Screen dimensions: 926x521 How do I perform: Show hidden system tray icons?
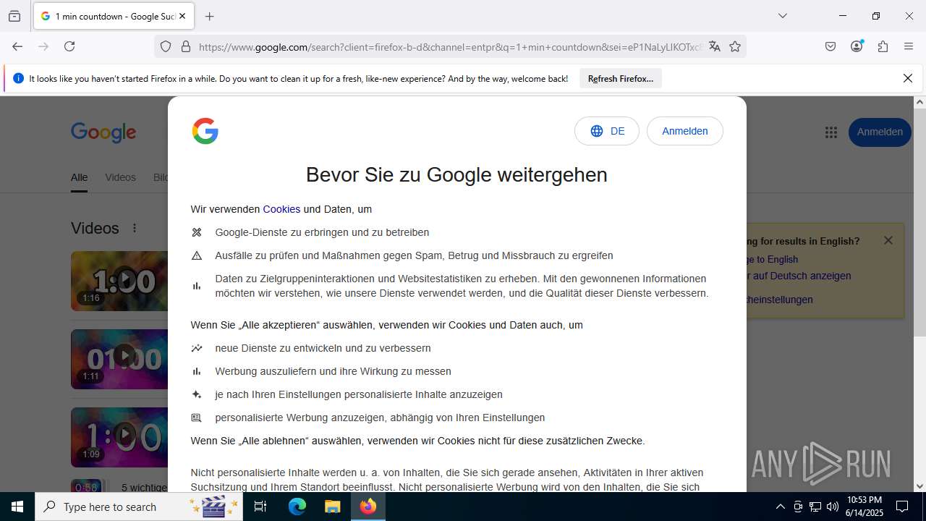tap(780, 507)
